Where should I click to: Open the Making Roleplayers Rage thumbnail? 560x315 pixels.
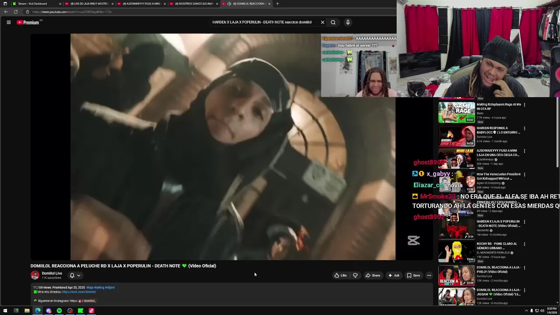[x=456, y=112]
